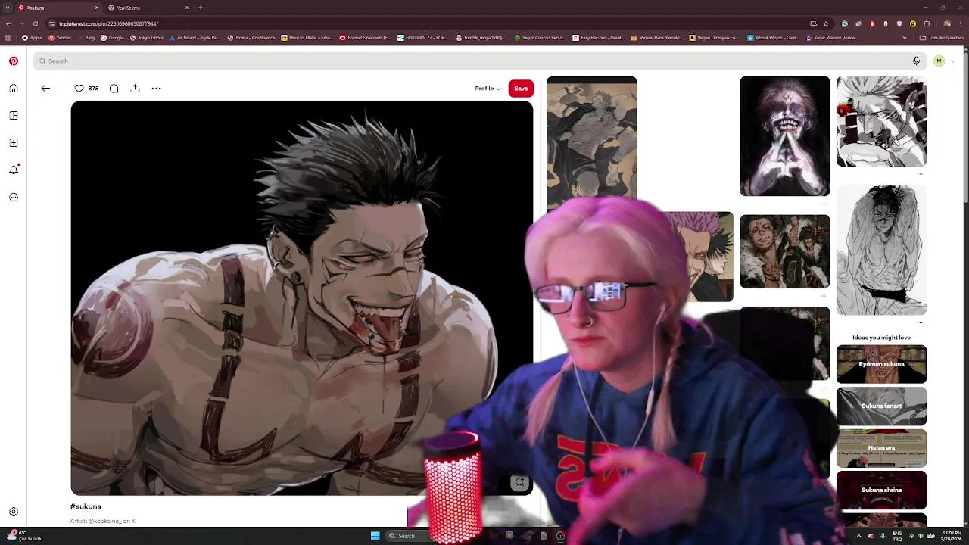Open the tab search dropdown at top left
Image resolution: width=969 pixels, height=545 pixels.
[x=8, y=8]
